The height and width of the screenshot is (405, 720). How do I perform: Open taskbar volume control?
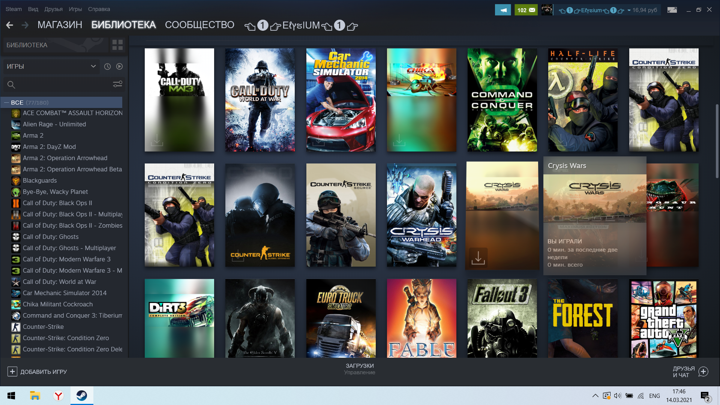[618, 396]
